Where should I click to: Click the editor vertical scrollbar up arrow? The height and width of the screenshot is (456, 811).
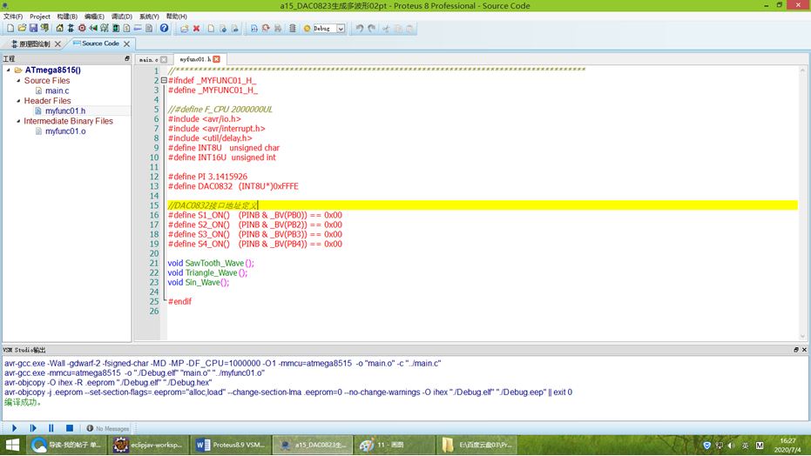tap(803, 70)
